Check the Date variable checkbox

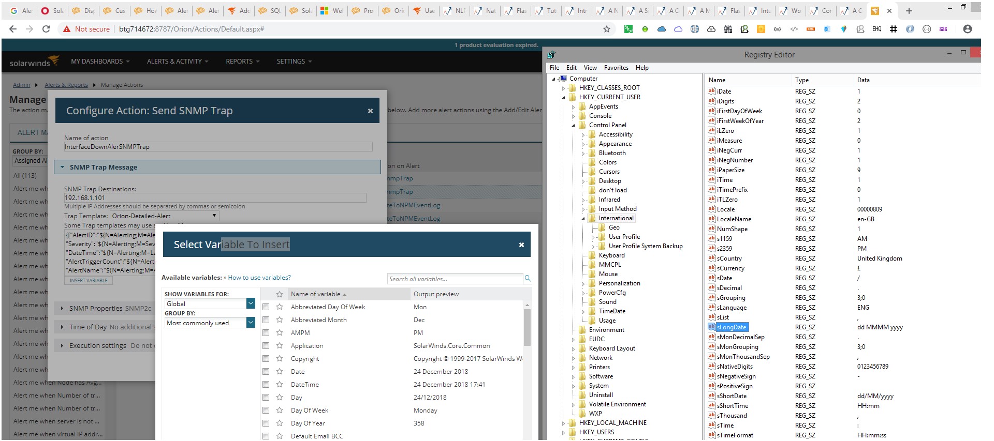click(x=266, y=372)
